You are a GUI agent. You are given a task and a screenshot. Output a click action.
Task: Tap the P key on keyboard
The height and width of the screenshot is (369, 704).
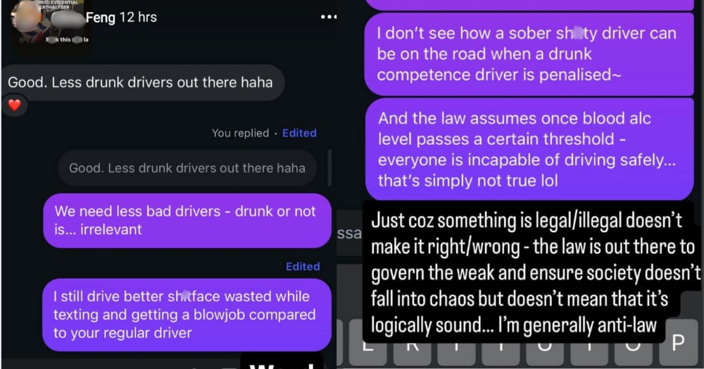click(678, 342)
